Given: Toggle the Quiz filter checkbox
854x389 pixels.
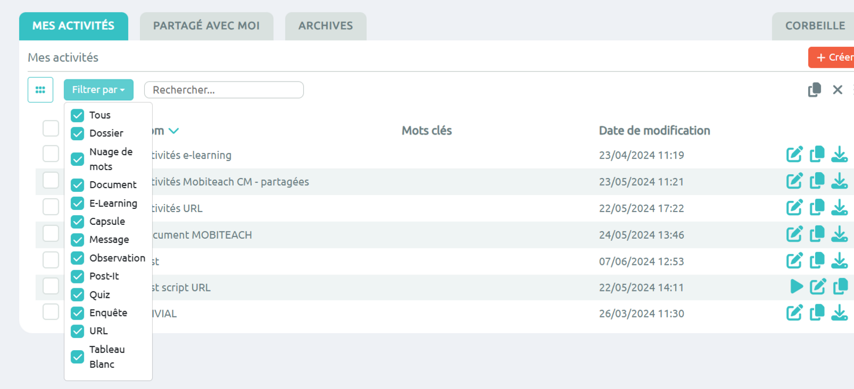Looking at the screenshot, I should pos(77,295).
